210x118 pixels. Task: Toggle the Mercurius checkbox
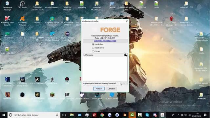[x=85, y=55]
